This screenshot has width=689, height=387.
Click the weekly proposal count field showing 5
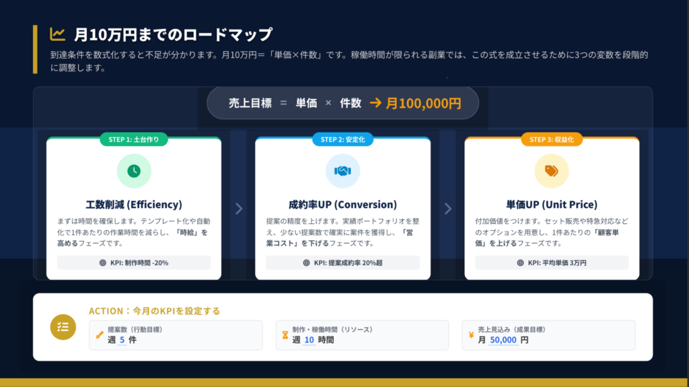(x=122, y=340)
